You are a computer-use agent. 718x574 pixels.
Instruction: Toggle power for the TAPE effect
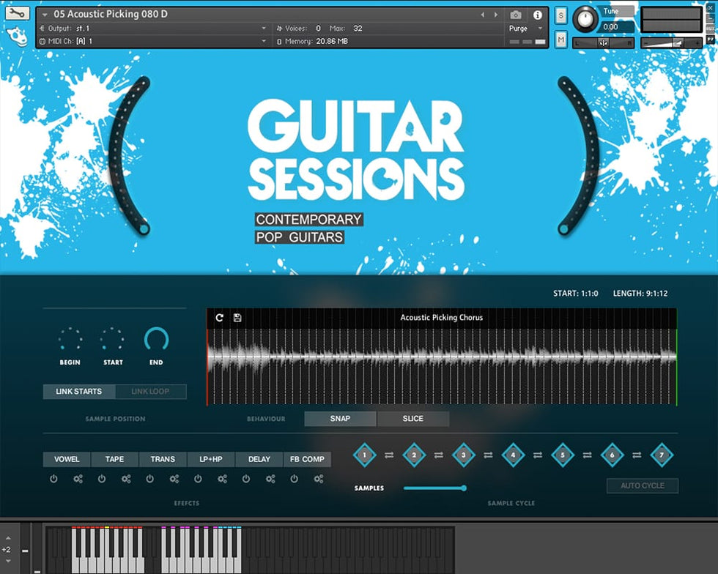point(102,479)
